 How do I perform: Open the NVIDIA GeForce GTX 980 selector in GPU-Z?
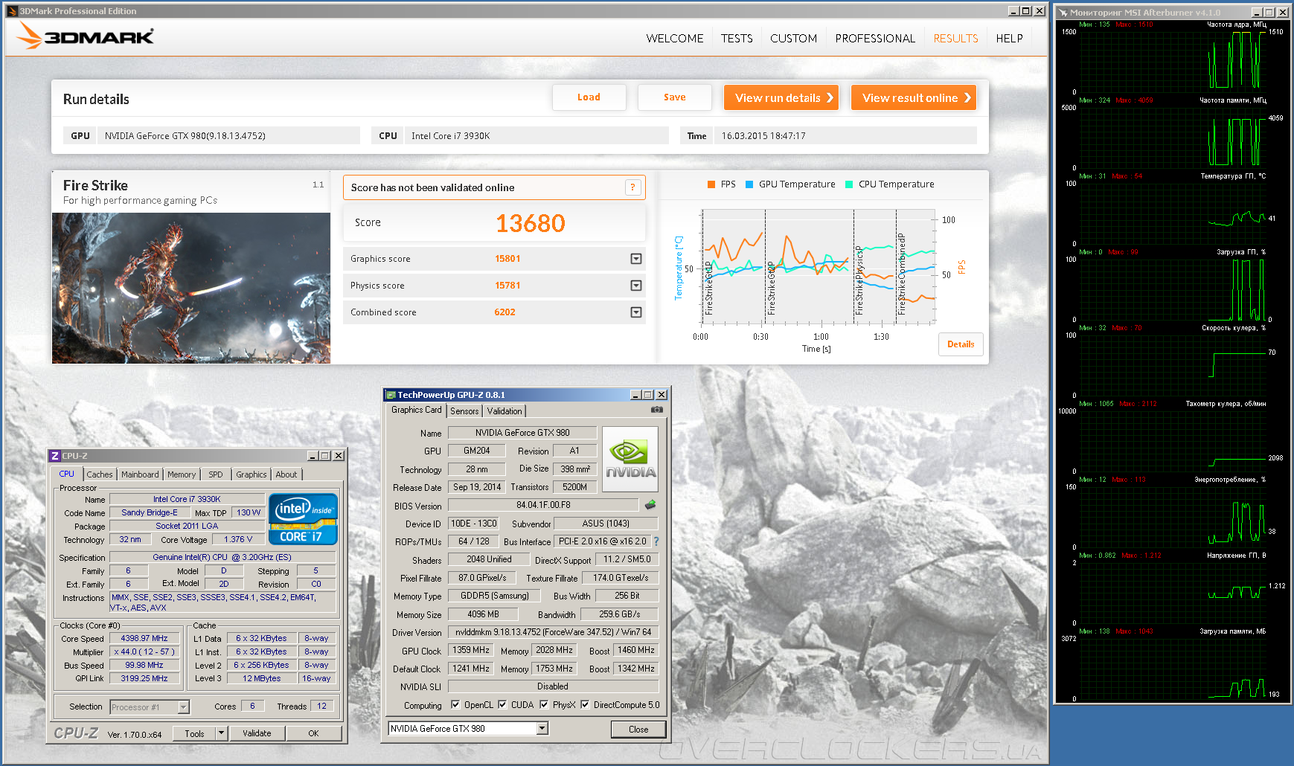coord(542,729)
